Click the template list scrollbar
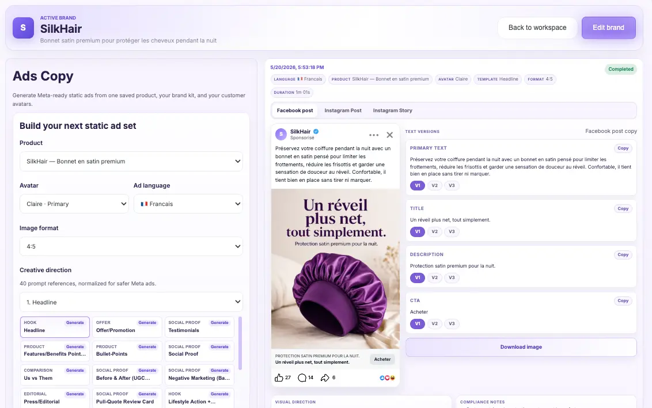 pyautogui.click(x=240, y=343)
